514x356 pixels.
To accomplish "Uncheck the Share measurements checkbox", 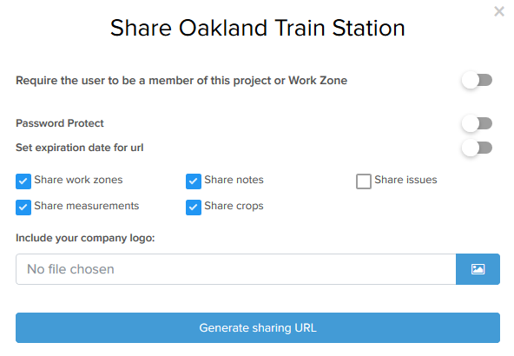I will [x=23, y=208].
